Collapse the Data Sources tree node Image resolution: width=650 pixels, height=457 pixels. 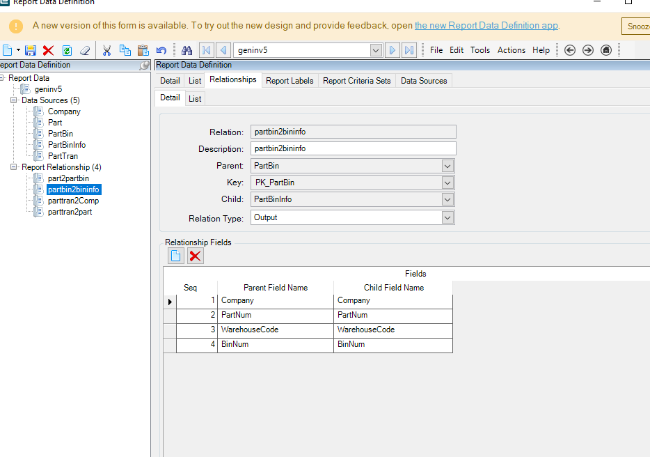(x=14, y=100)
